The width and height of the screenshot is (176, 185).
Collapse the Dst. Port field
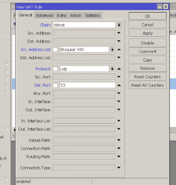click(x=119, y=85)
